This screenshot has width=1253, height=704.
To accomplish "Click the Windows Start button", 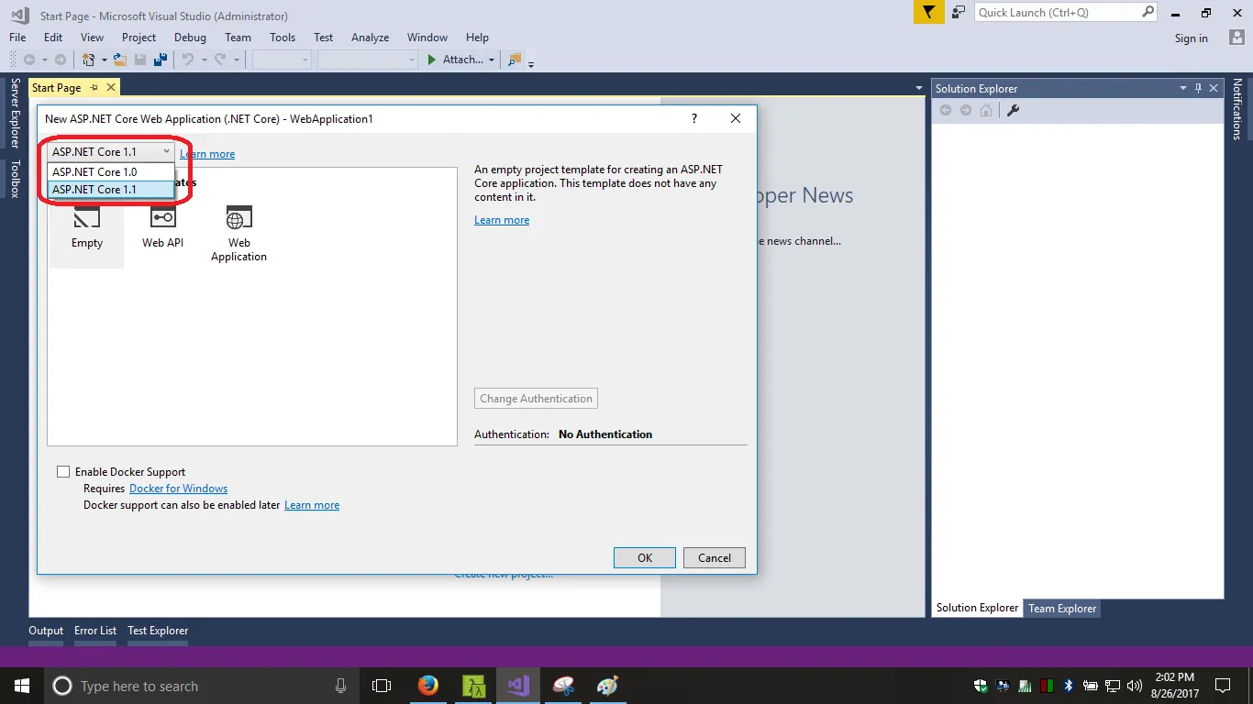I will pyautogui.click(x=22, y=686).
